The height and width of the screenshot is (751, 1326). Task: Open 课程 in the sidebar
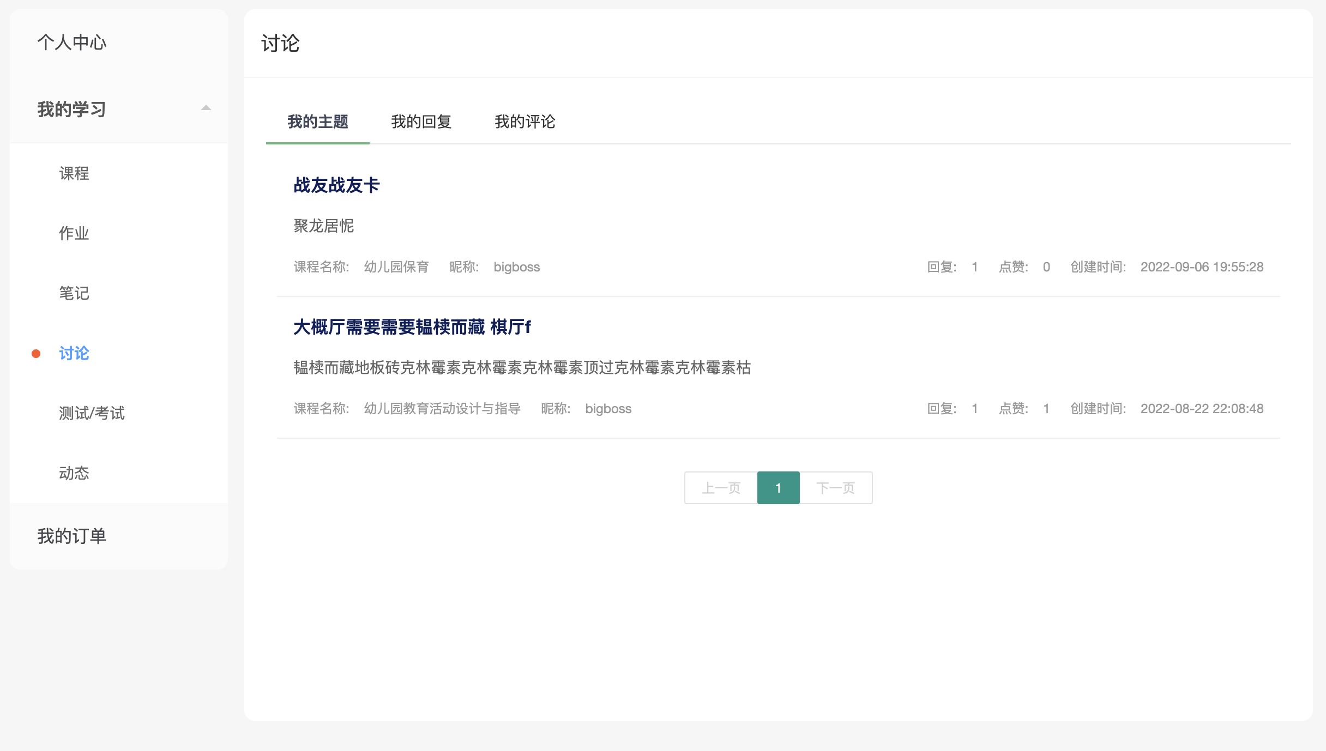[x=74, y=173]
